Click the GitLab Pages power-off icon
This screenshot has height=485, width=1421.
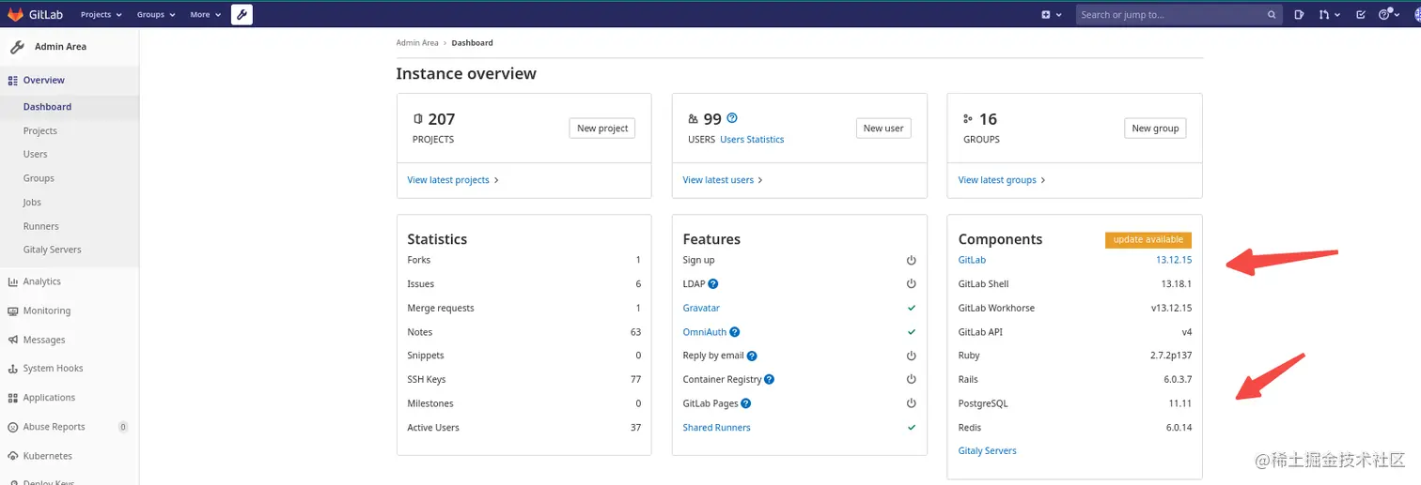tap(911, 403)
